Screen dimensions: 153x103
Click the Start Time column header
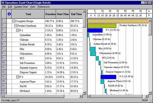tap(63, 14)
